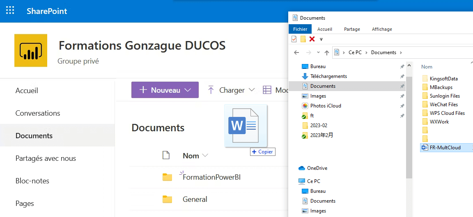Select Téléchargements in the Explorer sidebar

328,76
